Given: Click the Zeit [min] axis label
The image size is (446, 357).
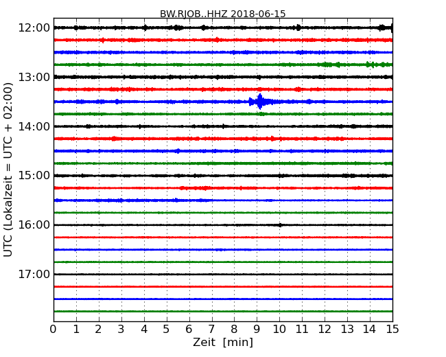Looking at the screenshot, I should [223, 342].
